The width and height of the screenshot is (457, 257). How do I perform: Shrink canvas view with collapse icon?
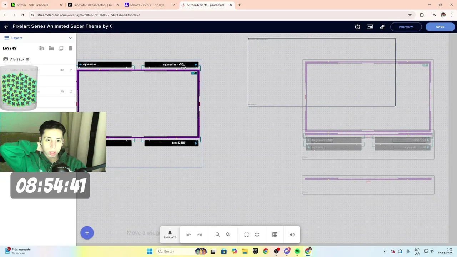(257, 235)
